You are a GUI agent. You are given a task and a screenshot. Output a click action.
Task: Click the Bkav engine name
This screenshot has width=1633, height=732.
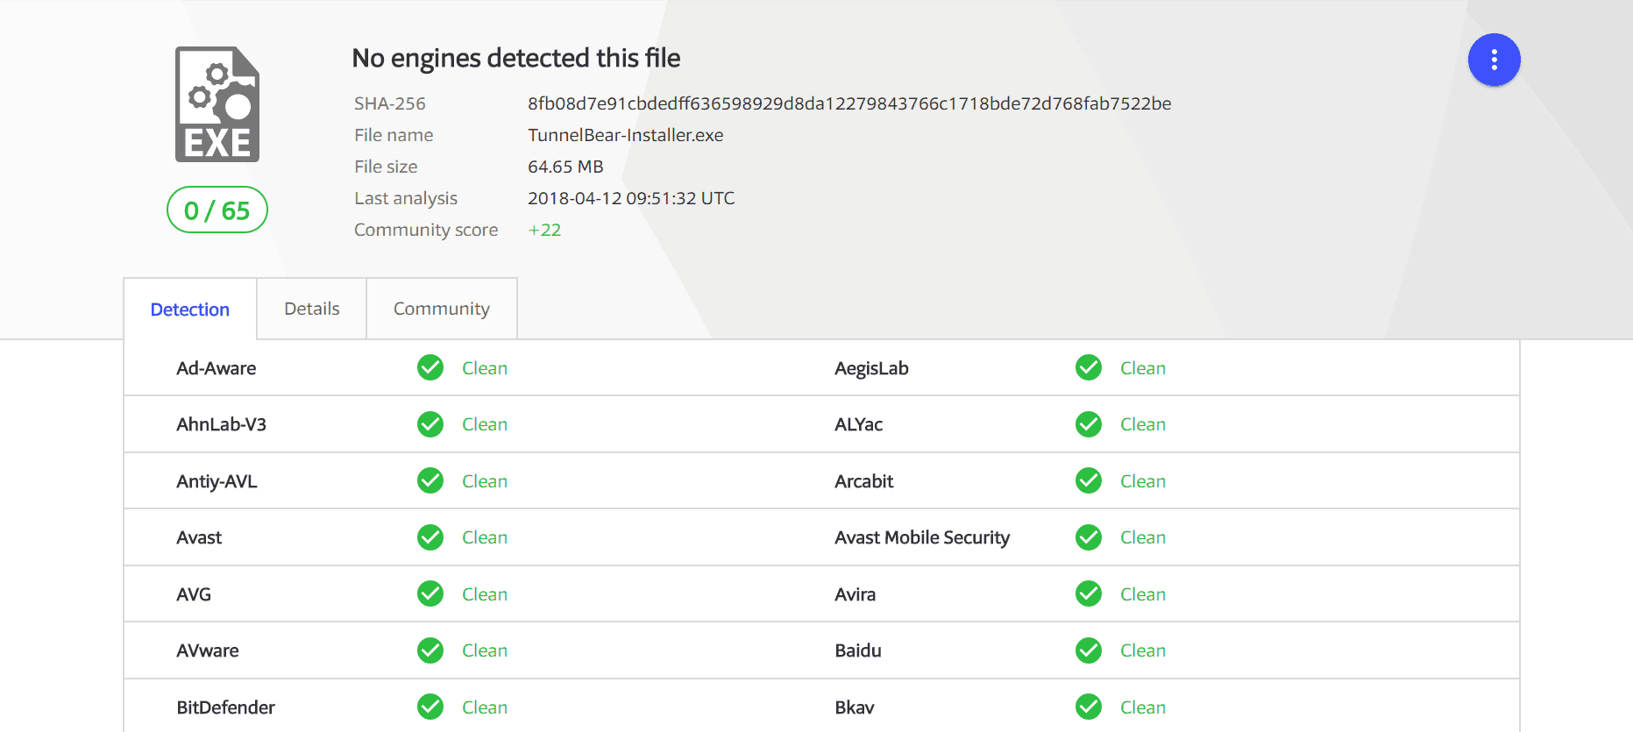coord(855,707)
